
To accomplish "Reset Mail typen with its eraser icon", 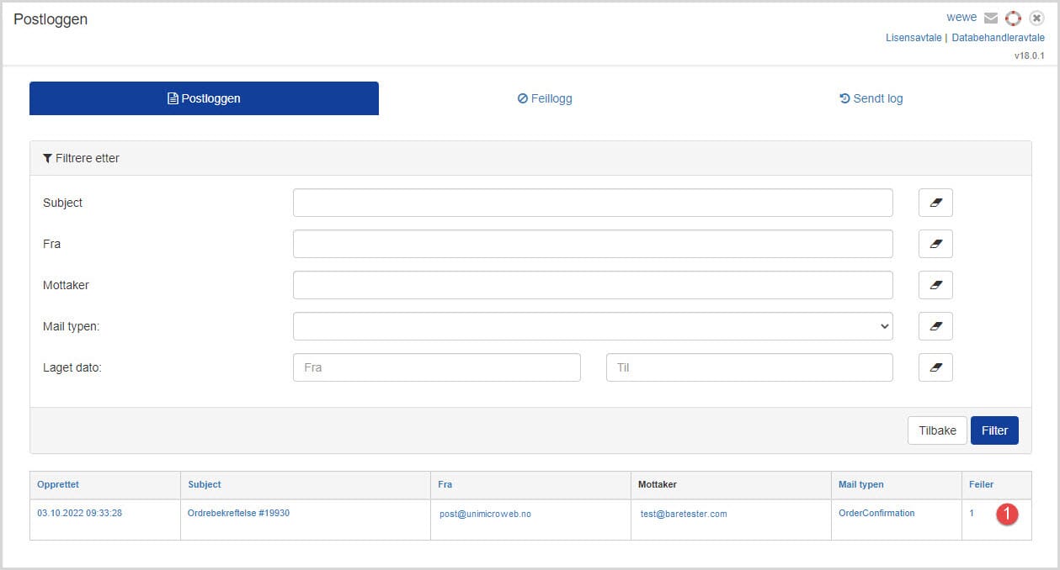I will click(935, 326).
